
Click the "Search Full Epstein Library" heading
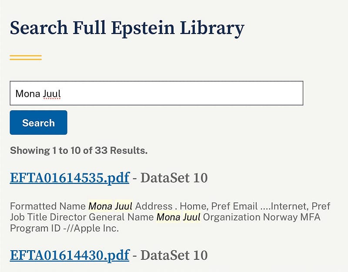[x=127, y=28]
